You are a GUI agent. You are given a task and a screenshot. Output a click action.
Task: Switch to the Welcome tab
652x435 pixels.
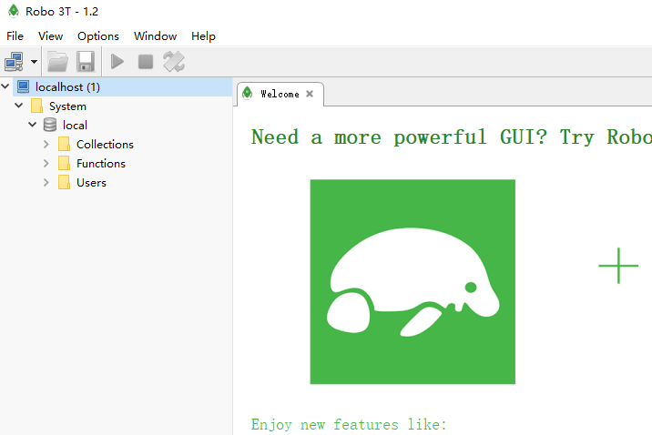coord(280,94)
